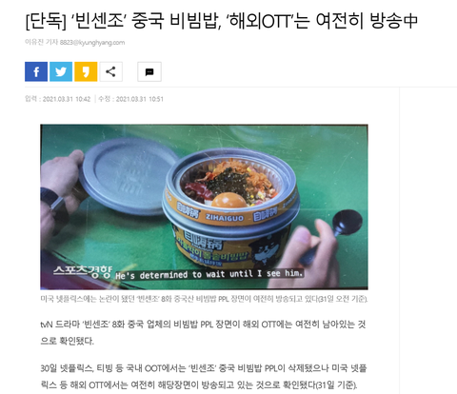The height and width of the screenshot is (394, 457).
Task: Open comments with the speech bubble icon
Action: (x=149, y=71)
